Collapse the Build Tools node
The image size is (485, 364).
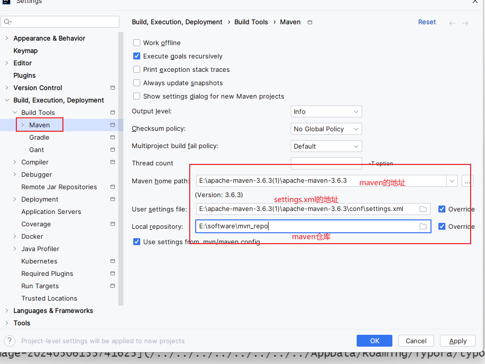15,112
